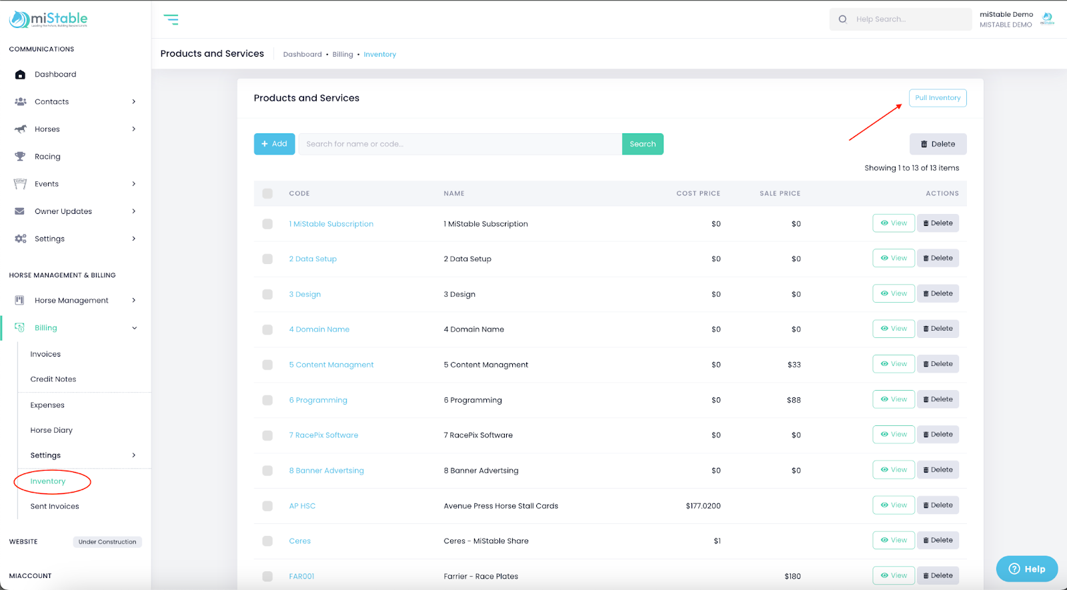Click the Under Construction badge

click(107, 542)
